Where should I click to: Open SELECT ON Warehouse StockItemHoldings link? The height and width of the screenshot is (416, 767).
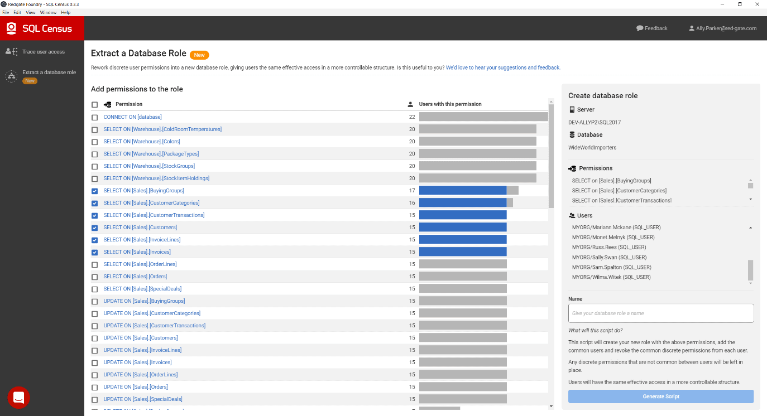[156, 178]
